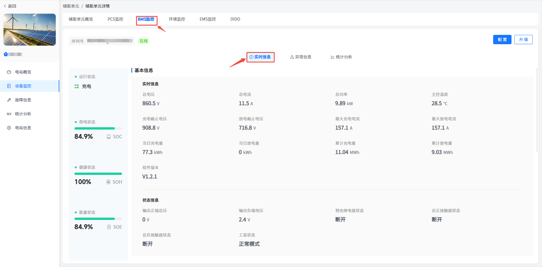
Task: Click the blue home icon under station image
Action: (x=6, y=54)
